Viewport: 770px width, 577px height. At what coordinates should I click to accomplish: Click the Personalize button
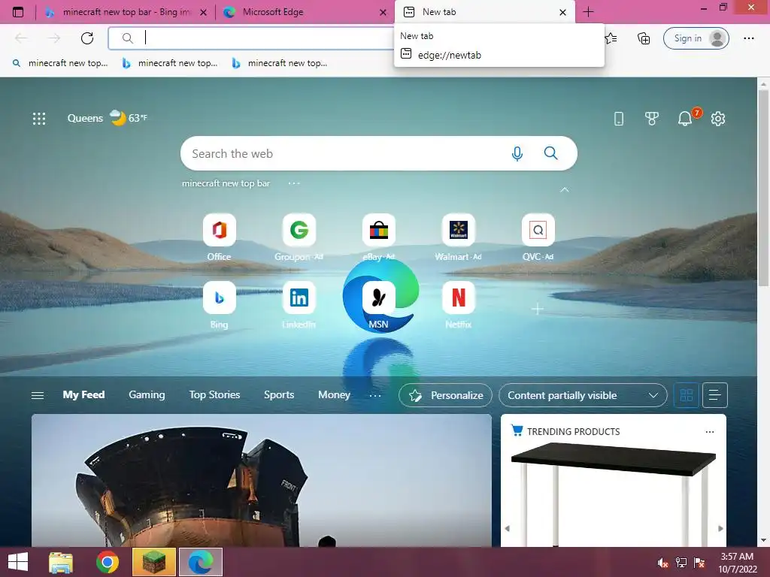445,395
